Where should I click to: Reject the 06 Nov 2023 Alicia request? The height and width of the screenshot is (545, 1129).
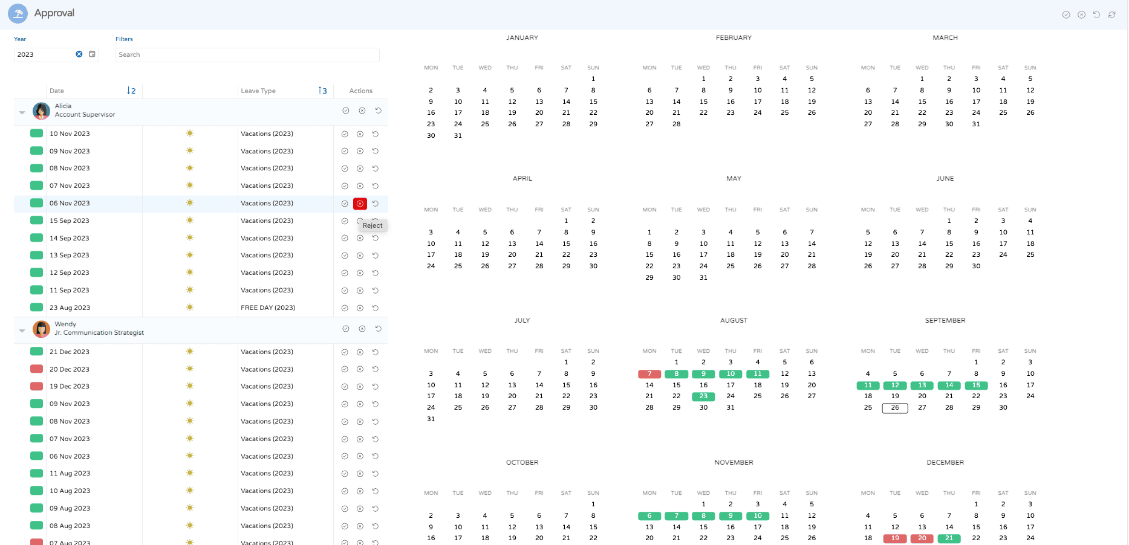pyautogui.click(x=360, y=204)
